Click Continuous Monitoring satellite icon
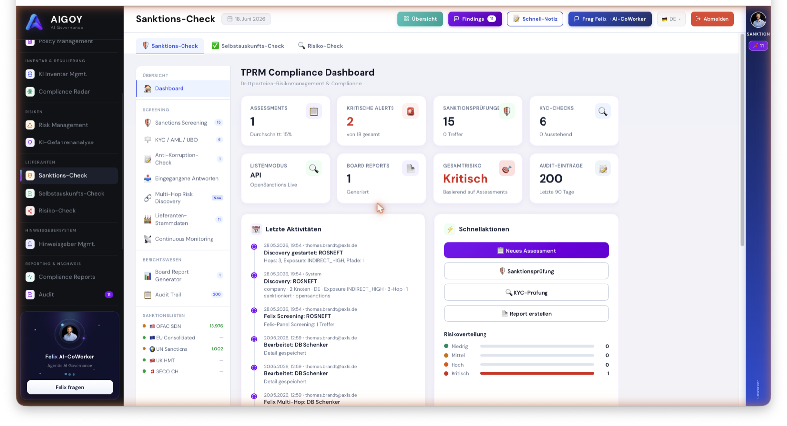This screenshot has width=787, height=426. [148, 239]
